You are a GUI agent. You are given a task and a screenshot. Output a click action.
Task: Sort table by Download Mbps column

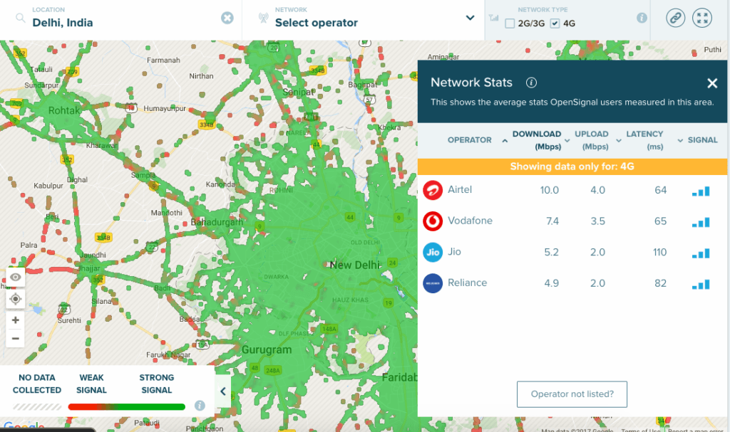point(537,140)
